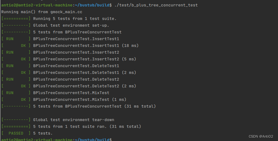Image resolution: width=278 pixels, height=141 pixels.
Task: Click the OK status for DeleteTest1
Action: [23, 73]
